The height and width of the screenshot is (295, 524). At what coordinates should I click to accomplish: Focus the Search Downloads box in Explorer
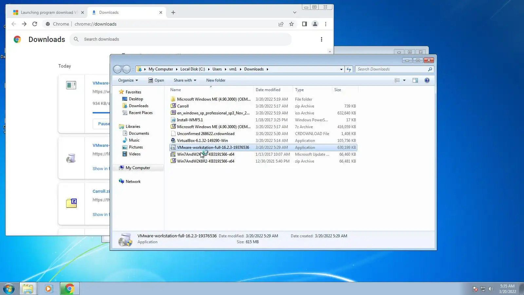point(394,69)
